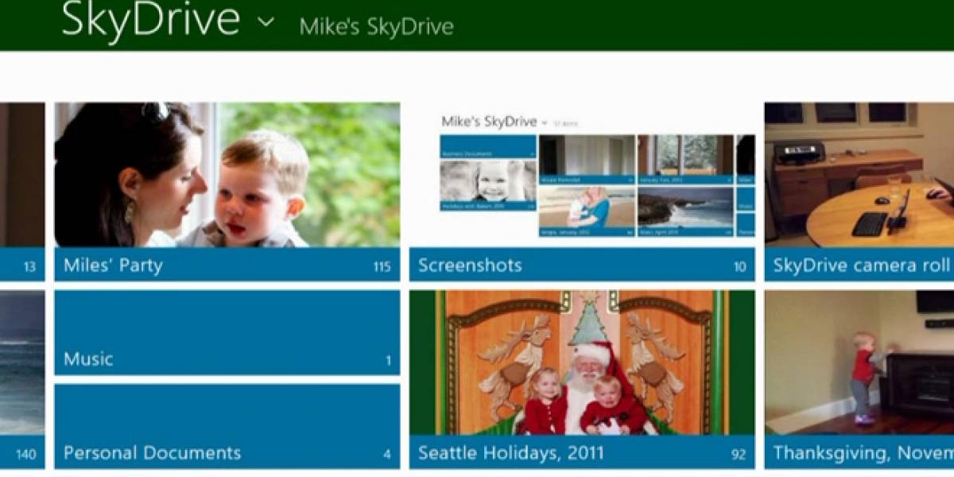Viewport: 954px width, 477px height.
Task: Open the Screenshots folder thumbnail
Action: click(x=582, y=174)
